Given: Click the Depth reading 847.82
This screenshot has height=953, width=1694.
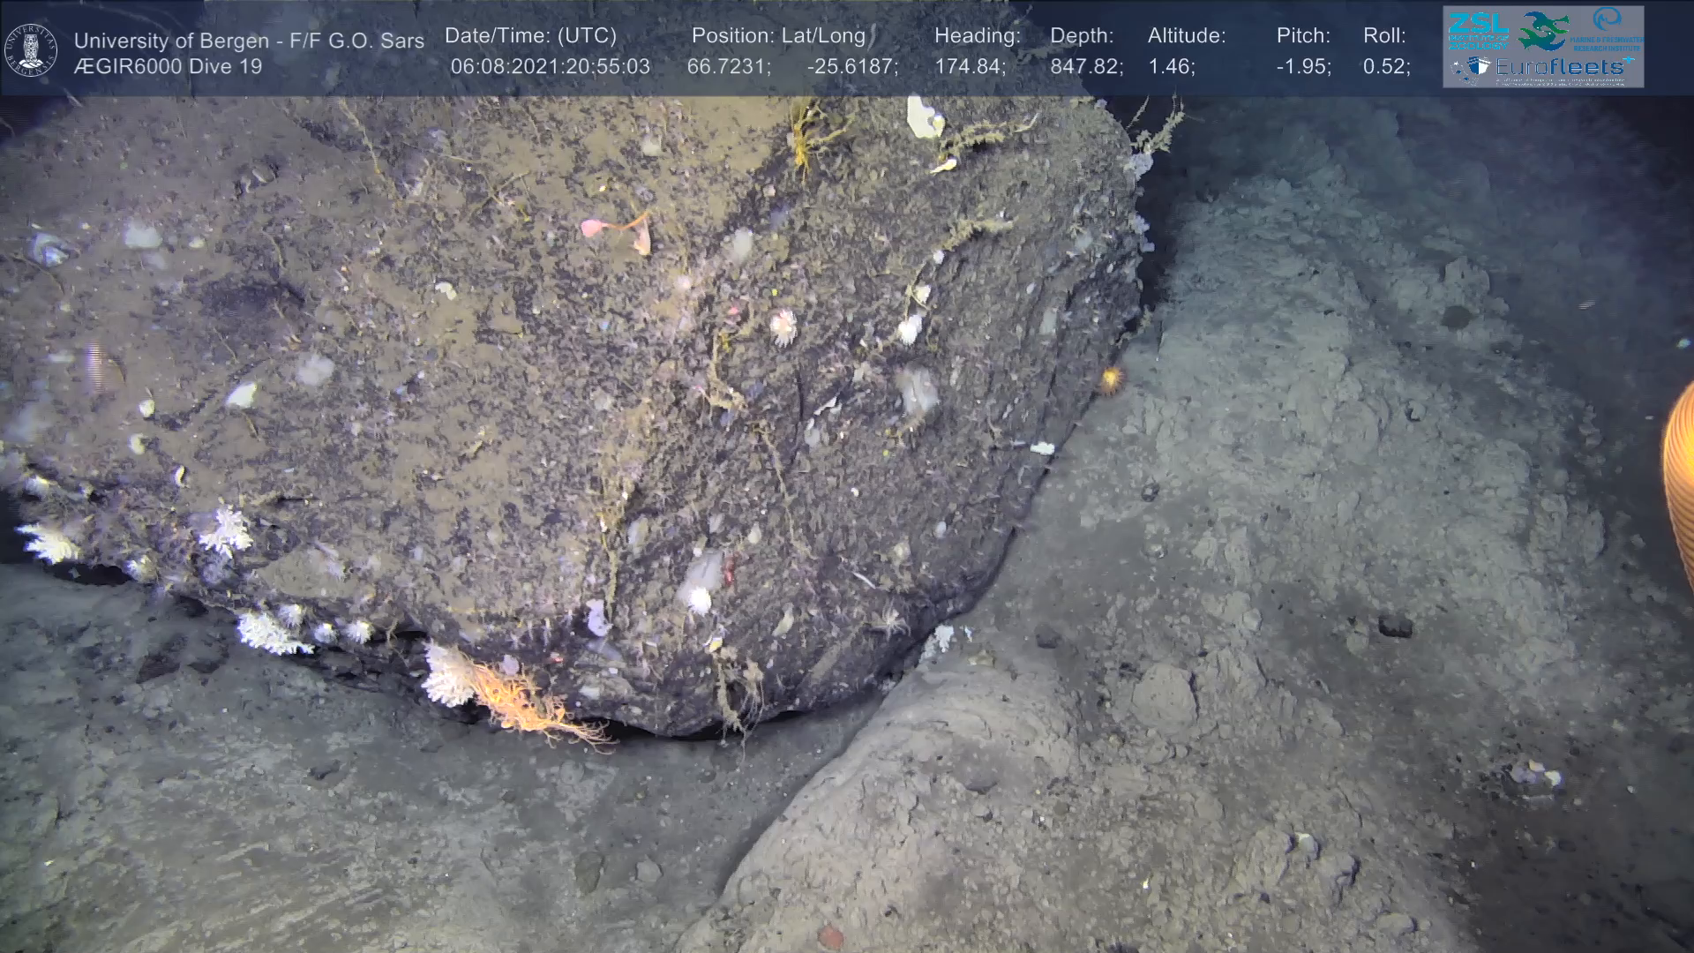Looking at the screenshot, I should [1086, 67].
